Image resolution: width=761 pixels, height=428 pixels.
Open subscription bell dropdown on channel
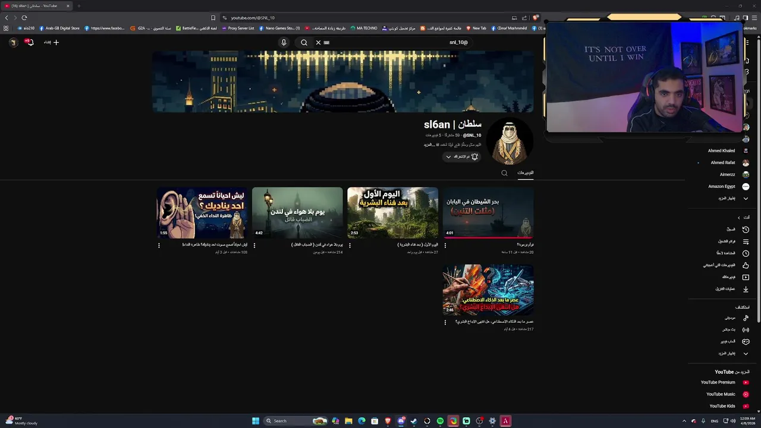click(463, 156)
